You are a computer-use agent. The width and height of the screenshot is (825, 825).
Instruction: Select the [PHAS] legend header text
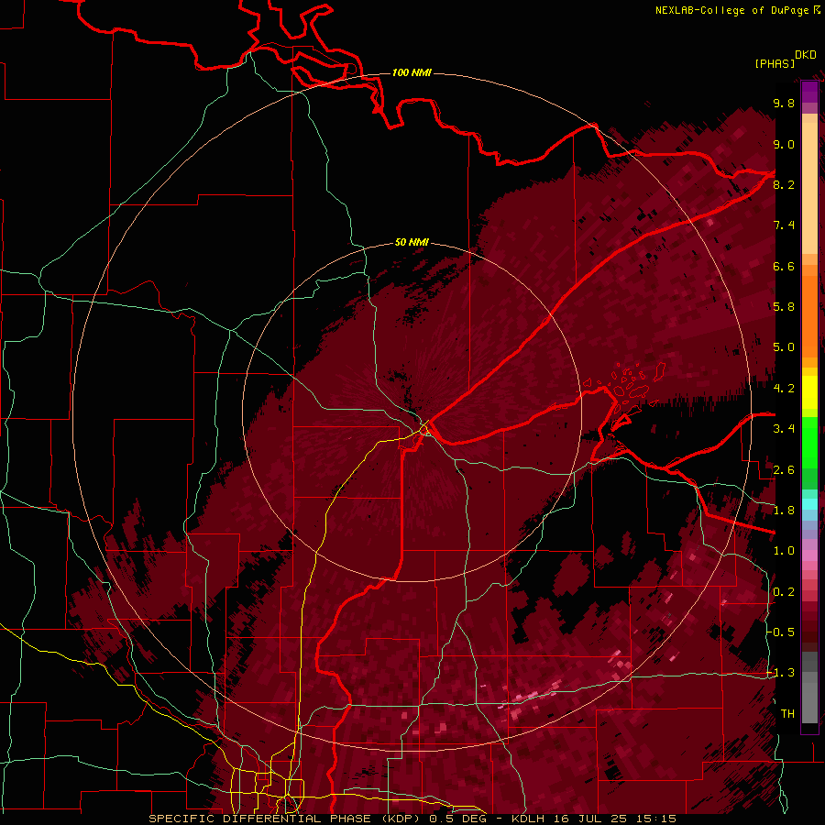click(775, 63)
